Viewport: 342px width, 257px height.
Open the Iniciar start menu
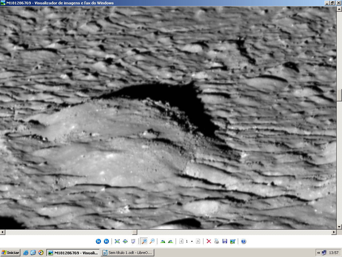click(11, 253)
